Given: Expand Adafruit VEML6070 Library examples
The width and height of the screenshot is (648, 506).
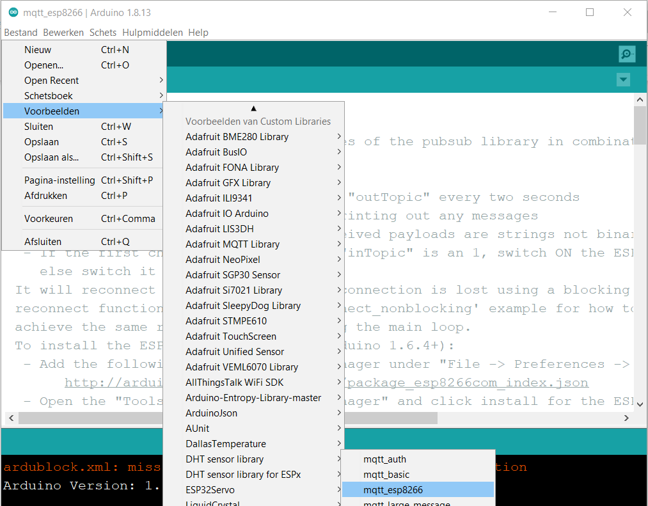Looking at the screenshot, I should click(x=254, y=367).
